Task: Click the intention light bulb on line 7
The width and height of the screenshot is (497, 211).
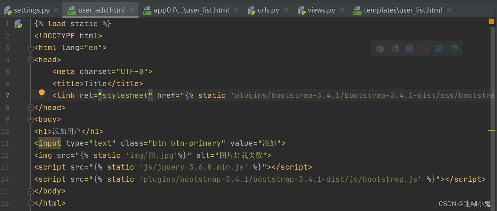Action: [x=42, y=93]
